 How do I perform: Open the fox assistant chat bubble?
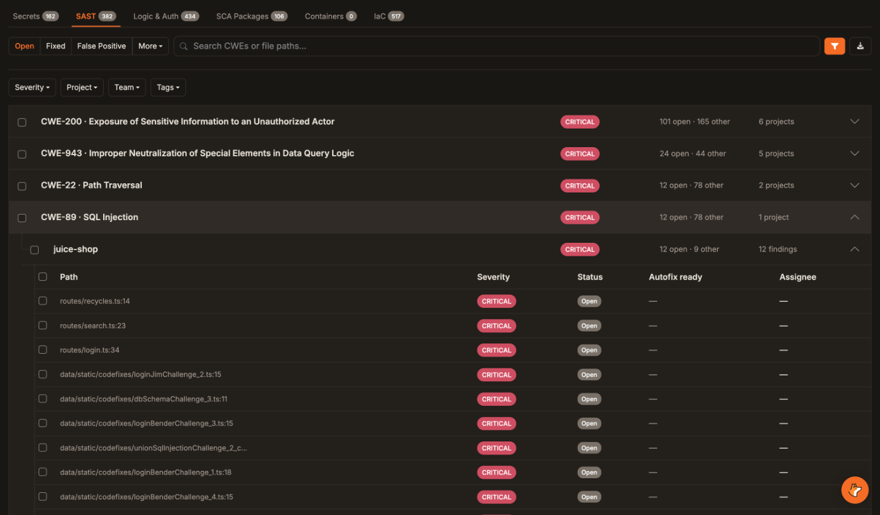tap(855, 490)
